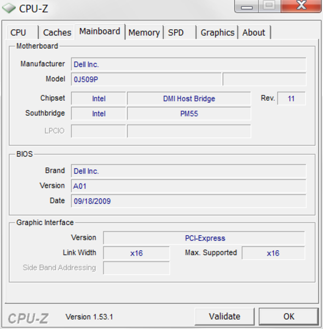Screen dimensions: 323x329
Task: Open the Caches tab
Action: [x=57, y=32]
